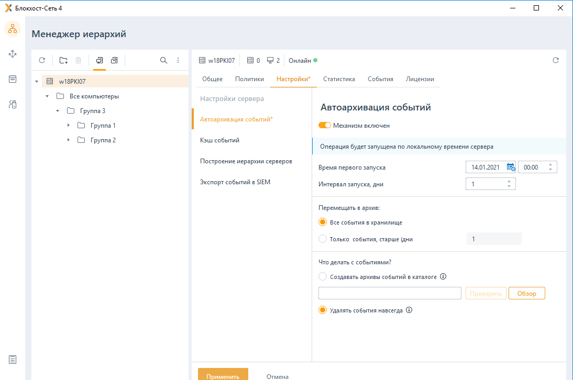Click the Применить button

223,375
